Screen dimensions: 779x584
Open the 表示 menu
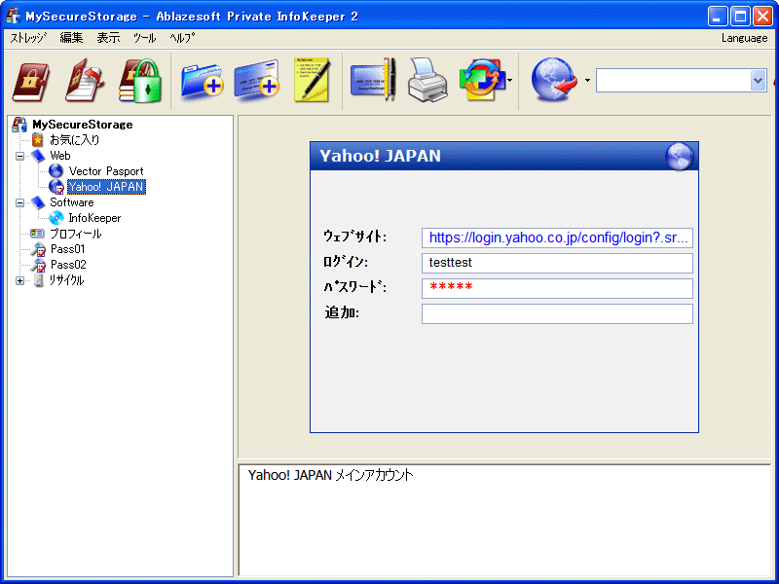pos(108,38)
